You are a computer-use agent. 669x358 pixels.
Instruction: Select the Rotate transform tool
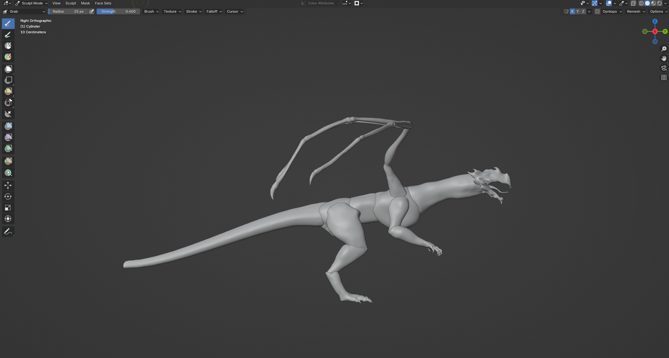coord(8,196)
